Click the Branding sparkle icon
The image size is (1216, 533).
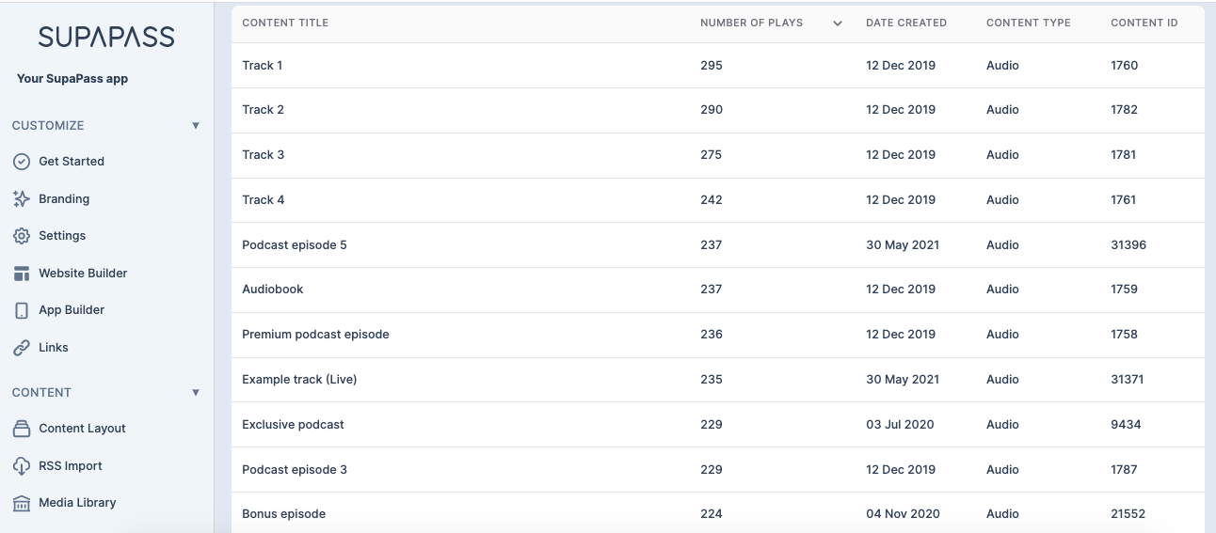[21, 199]
